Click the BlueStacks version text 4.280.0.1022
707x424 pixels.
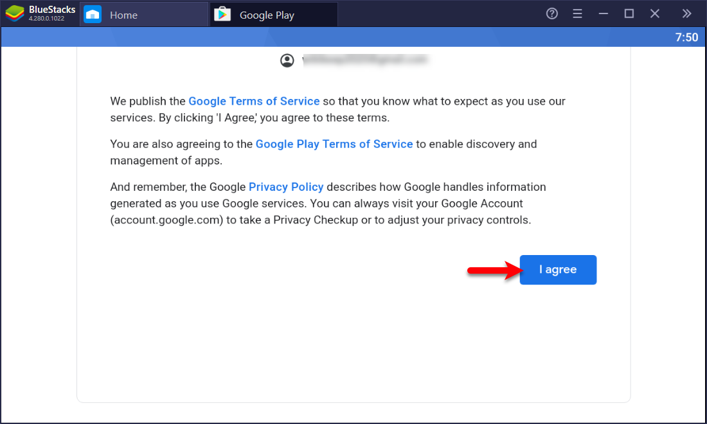tap(46, 19)
